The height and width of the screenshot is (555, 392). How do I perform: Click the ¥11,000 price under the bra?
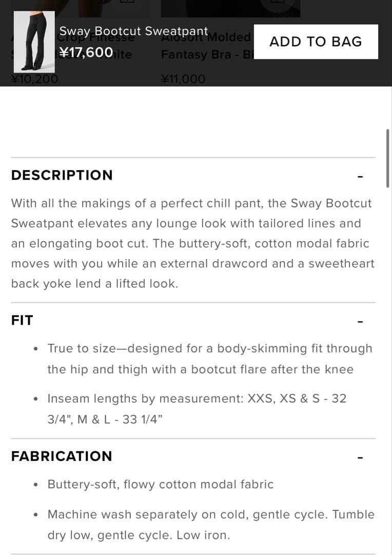[184, 79]
